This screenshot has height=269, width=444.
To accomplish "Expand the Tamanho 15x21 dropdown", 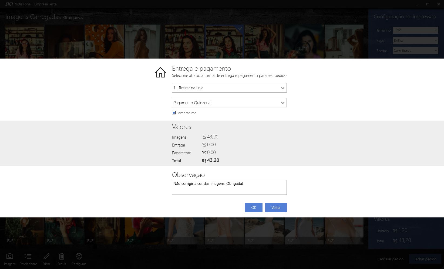I will 415,30.
